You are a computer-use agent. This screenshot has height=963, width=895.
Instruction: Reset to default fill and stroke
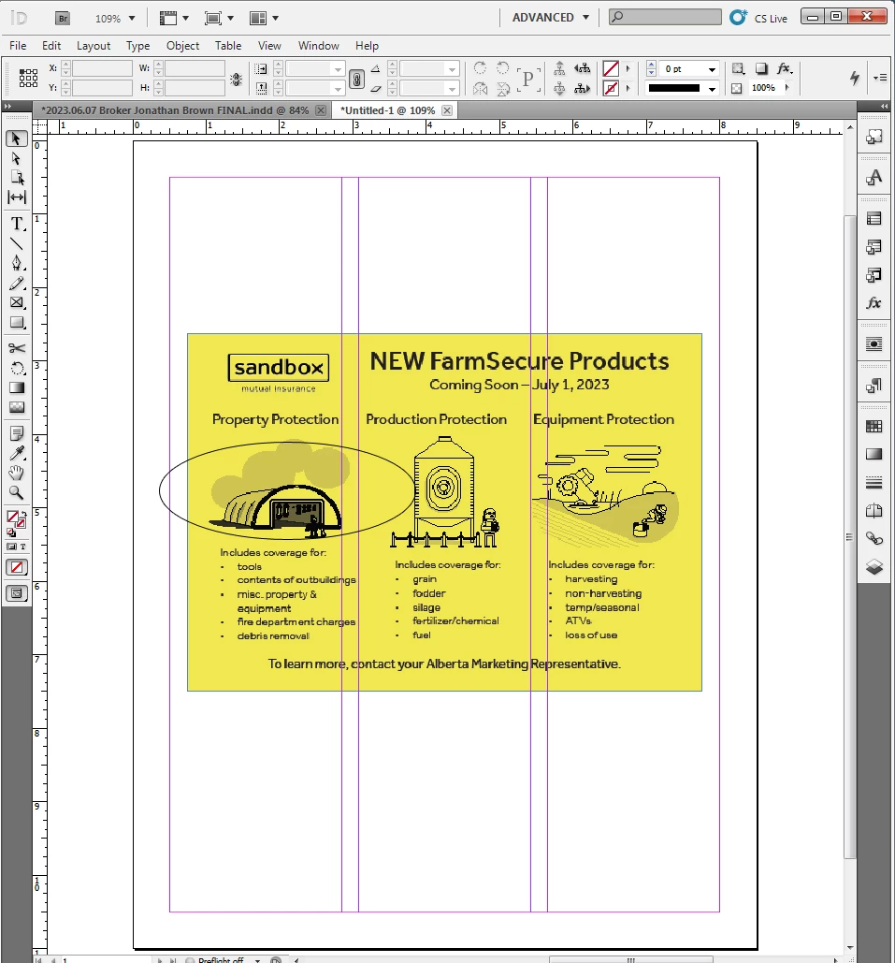(x=10, y=533)
